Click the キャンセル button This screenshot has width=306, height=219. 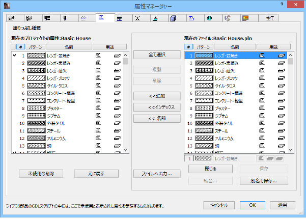pos(219,205)
